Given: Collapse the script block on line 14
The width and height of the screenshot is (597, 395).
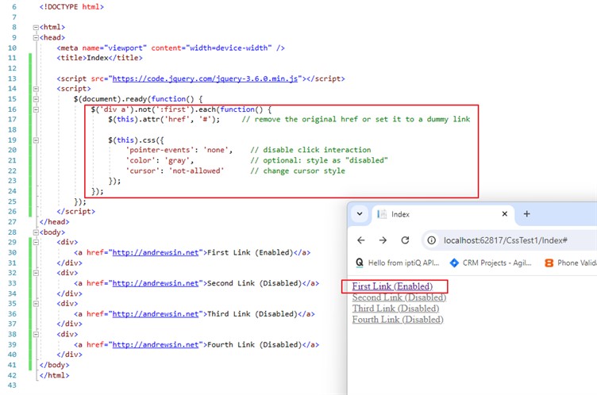Looking at the screenshot, I should pos(36,89).
